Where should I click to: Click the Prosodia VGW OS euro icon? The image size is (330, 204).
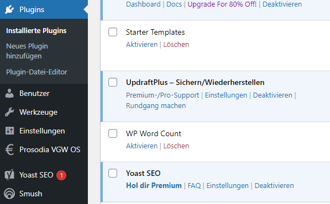point(9,149)
